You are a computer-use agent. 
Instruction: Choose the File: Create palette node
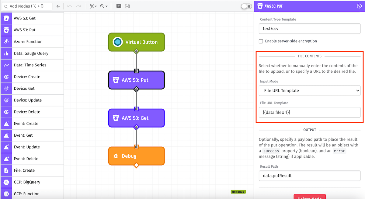coord(32,170)
